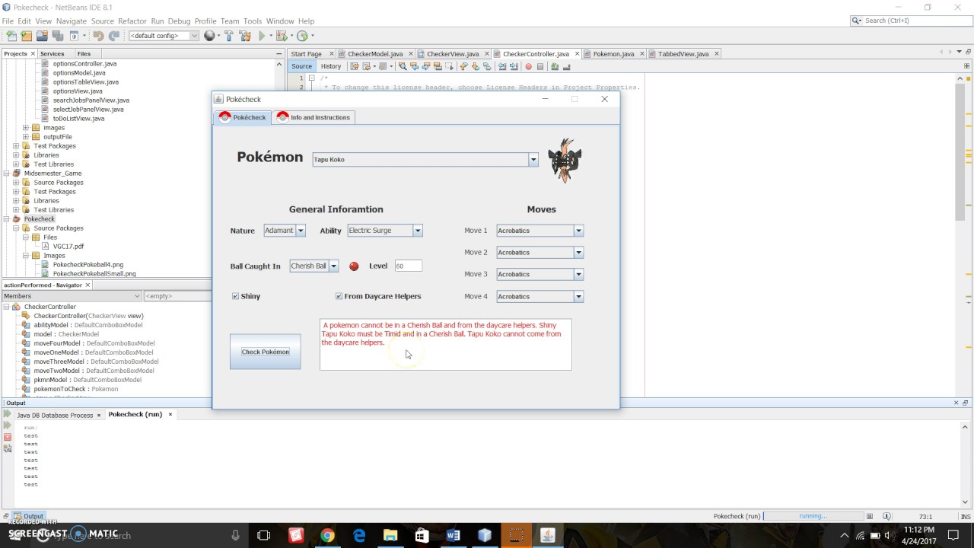This screenshot has height=548, width=974.
Task: Open the Ball Caught In dropdown
Action: pos(333,266)
